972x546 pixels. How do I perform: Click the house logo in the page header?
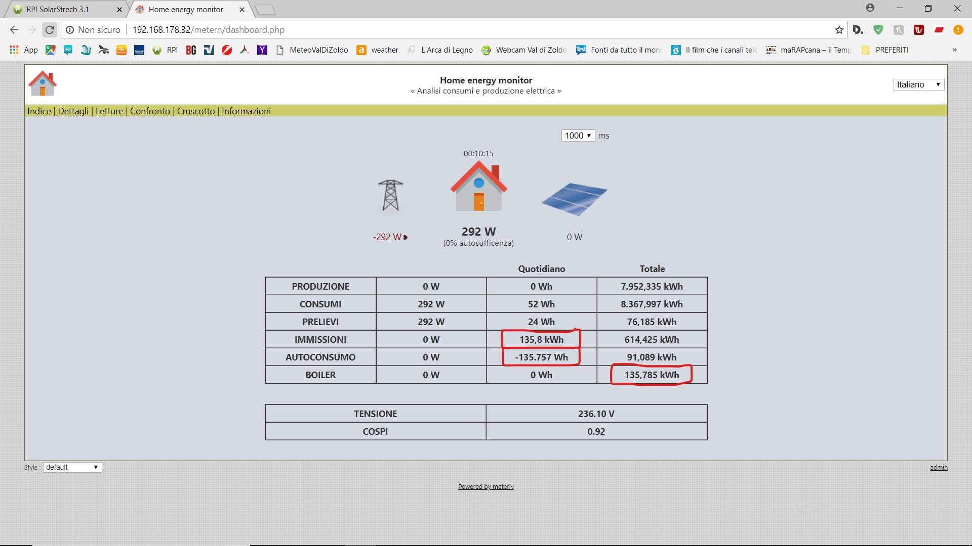click(43, 83)
